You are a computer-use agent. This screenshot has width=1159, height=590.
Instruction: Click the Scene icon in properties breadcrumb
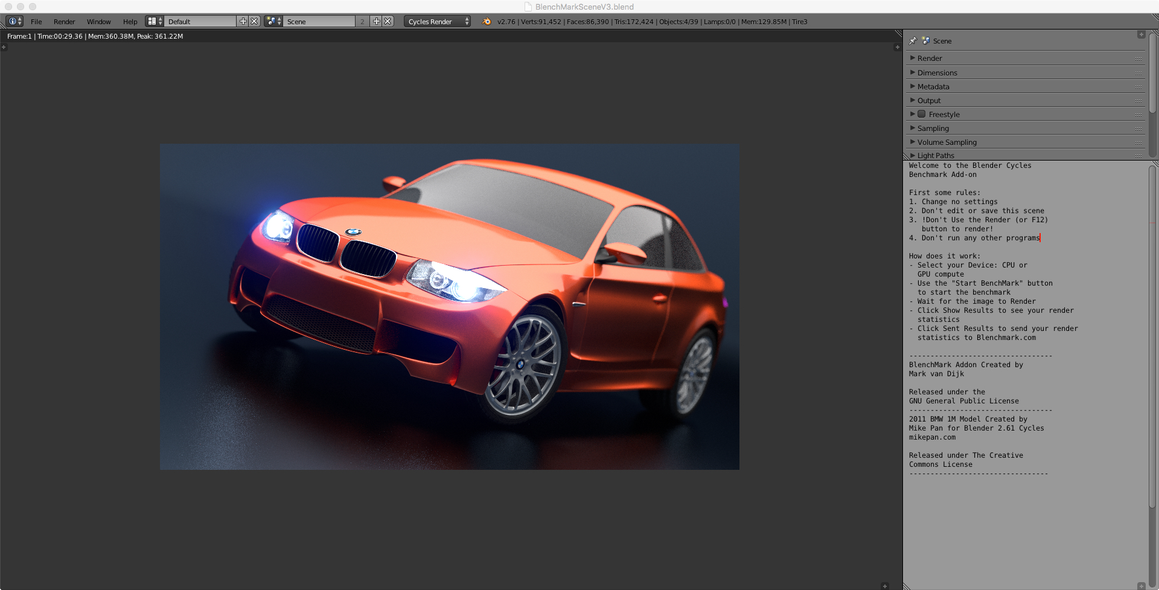point(925,41)
